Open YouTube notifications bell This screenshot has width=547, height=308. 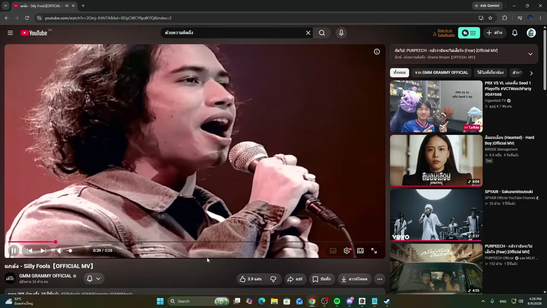(x=515, y=33)
